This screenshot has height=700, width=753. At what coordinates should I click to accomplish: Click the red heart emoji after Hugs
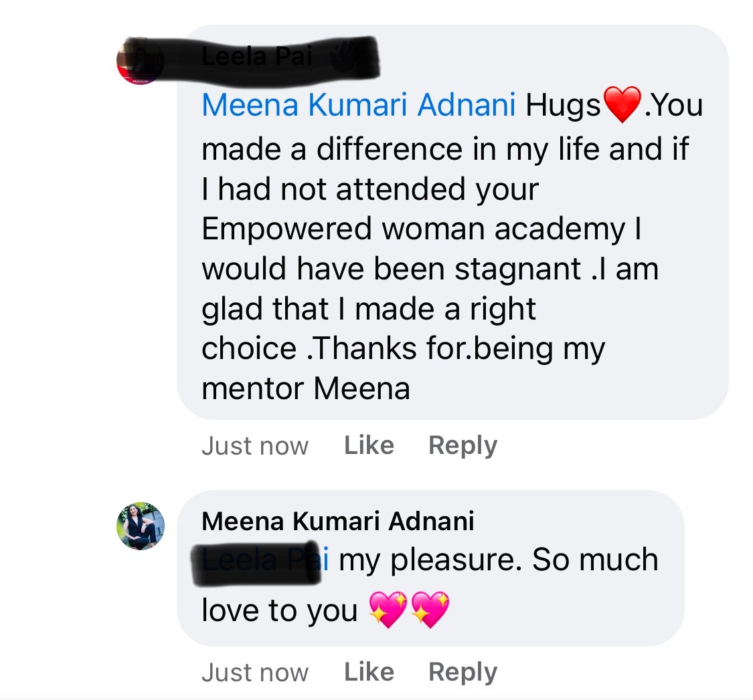(x=622, y=105)
